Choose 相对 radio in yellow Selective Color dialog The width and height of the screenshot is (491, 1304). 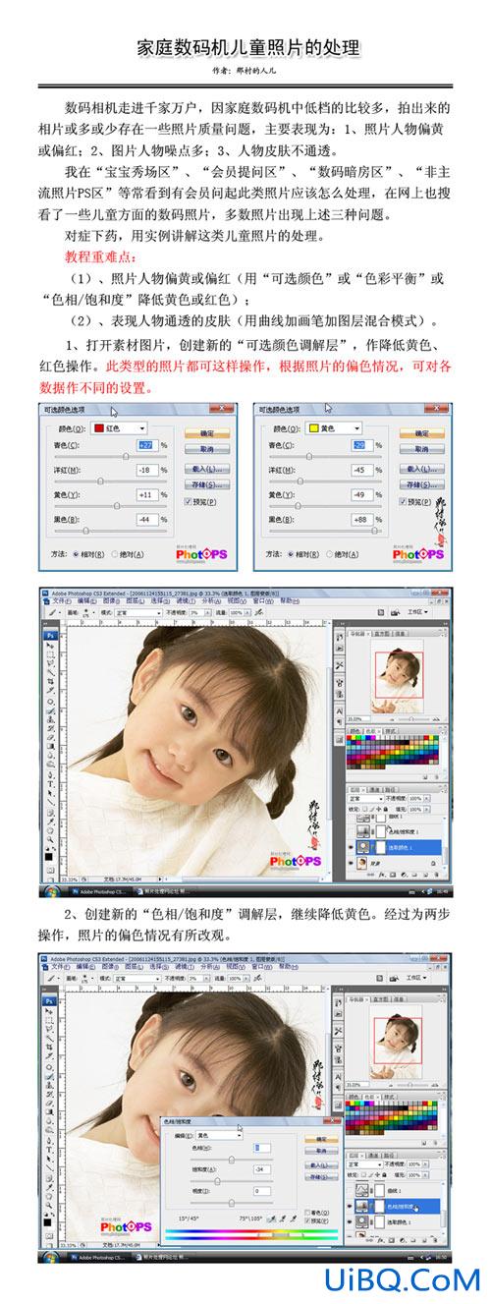click(x=291, y=553)
